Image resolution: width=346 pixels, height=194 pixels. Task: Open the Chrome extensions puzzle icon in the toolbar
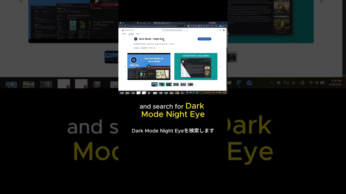click(212, 26)
